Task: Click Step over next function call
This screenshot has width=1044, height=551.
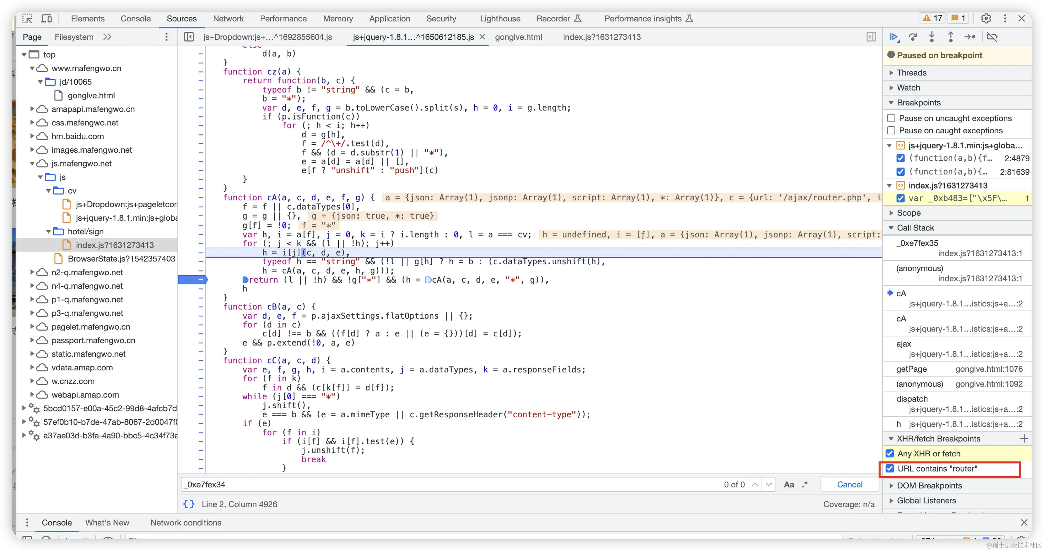Action: pyautogui.click(x=913, y=37)
